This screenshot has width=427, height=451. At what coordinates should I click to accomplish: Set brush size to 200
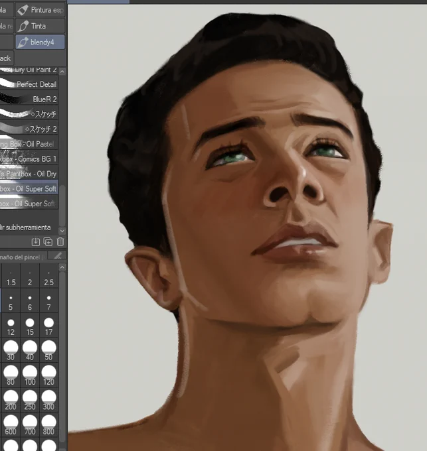point(11,400)
